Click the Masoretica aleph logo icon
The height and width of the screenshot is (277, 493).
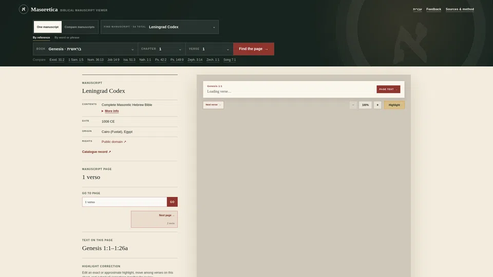(x=23, y=9)
